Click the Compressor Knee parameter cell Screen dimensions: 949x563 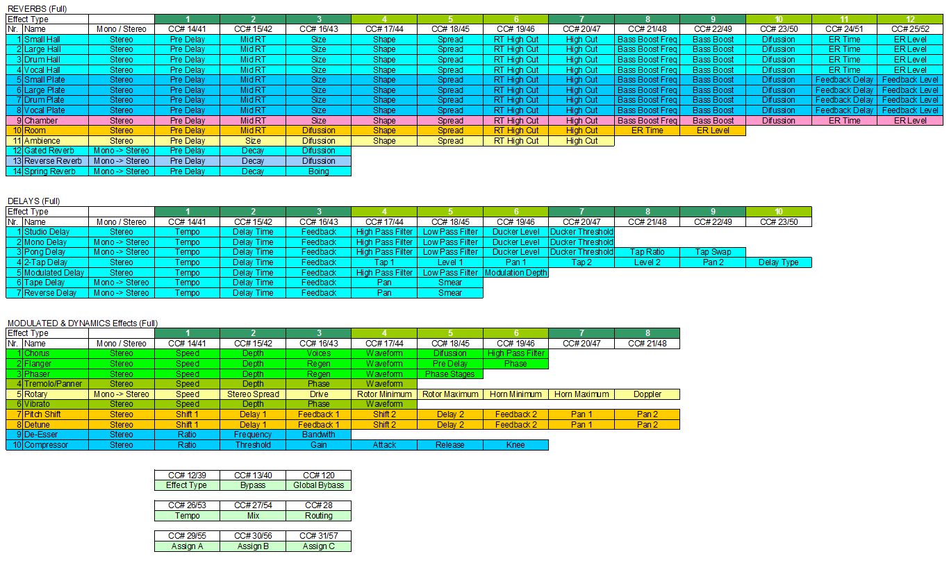pyautogui.click(x=515, y=444)
